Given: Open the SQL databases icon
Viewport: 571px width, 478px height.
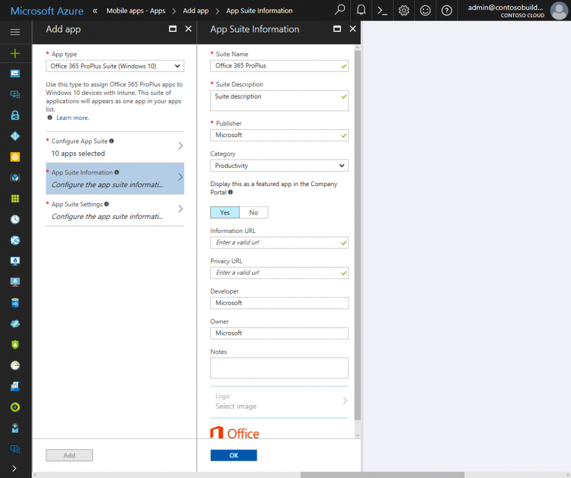Looking at the screenshot, I should (15, 303).
